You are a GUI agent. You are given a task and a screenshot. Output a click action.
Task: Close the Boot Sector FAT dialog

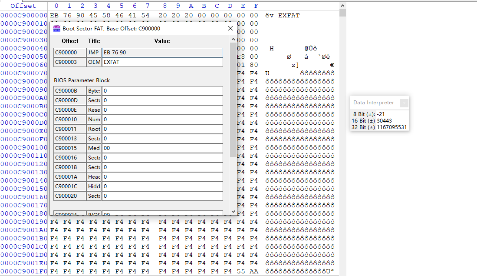pos(230,28)
